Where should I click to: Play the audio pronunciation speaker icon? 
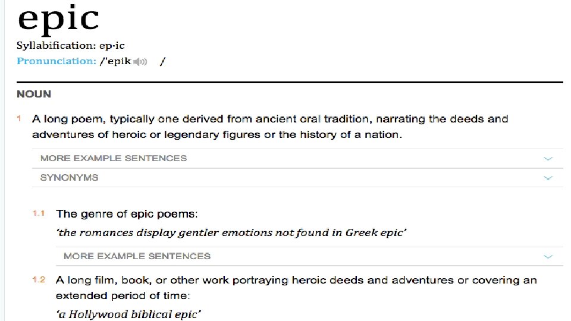[140, 62]
